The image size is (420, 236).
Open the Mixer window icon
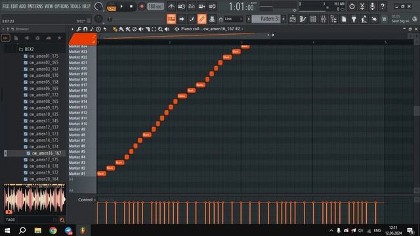(x=324, y=19)
